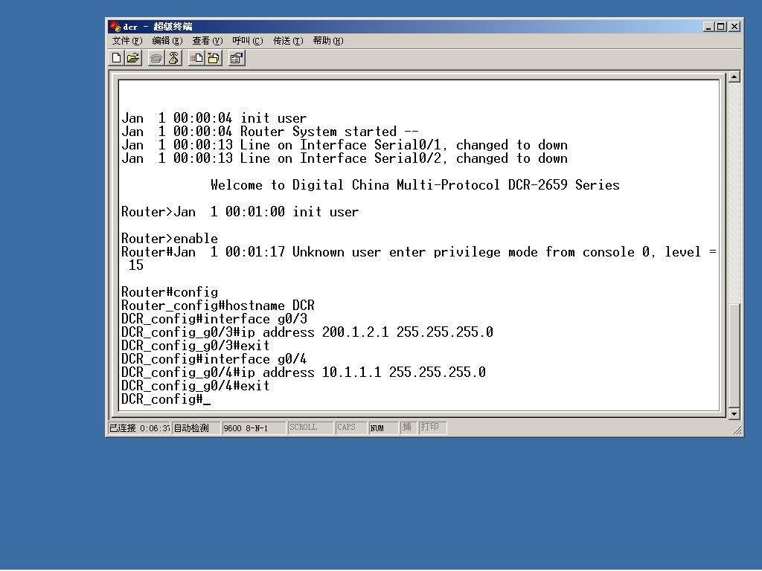
Task: Click the scrollbar up arrow
Action: pyautogui.click(x=734, y=77)
